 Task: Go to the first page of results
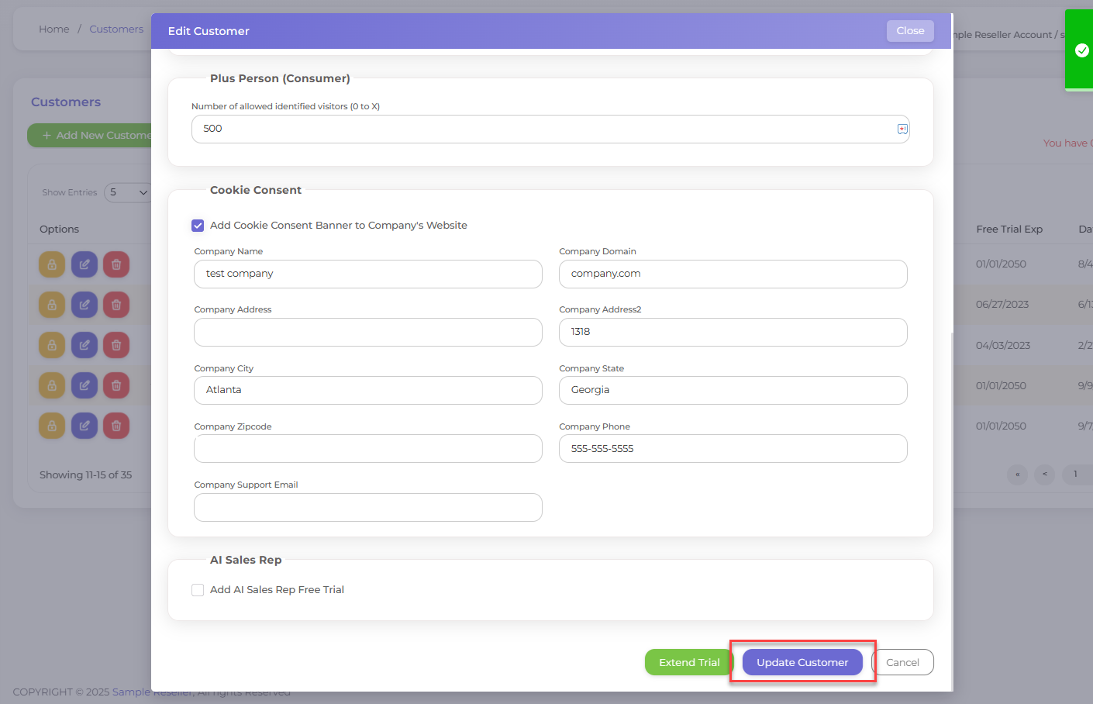click(x=1017, y=475)
